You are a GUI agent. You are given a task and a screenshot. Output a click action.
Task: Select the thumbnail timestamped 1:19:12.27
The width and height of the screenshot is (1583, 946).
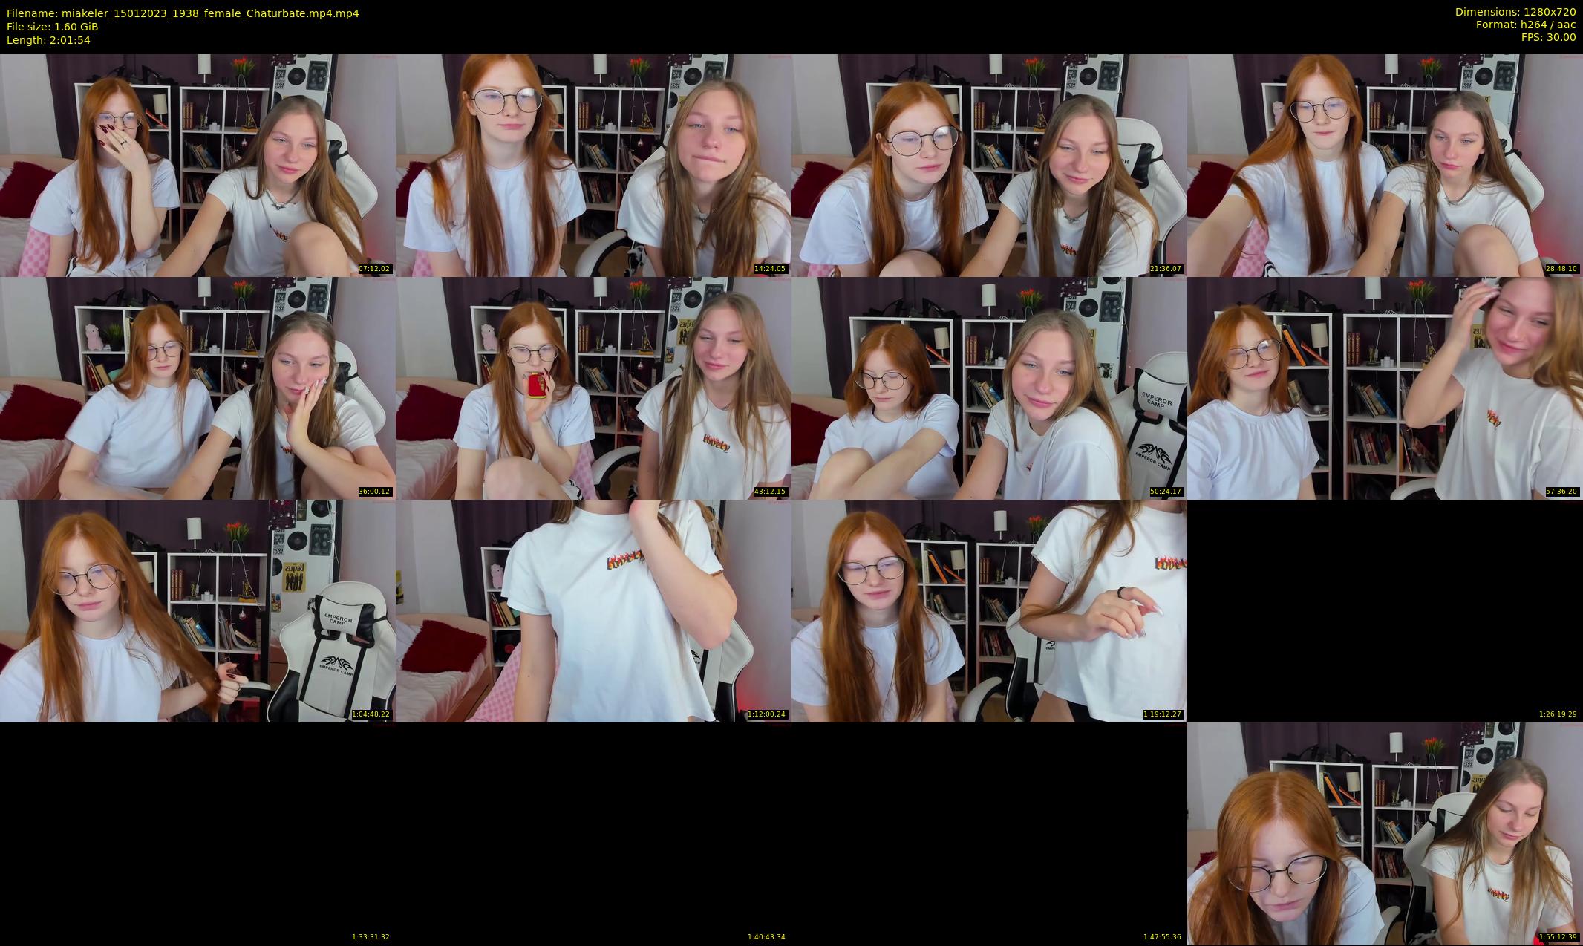coord(989,610)
